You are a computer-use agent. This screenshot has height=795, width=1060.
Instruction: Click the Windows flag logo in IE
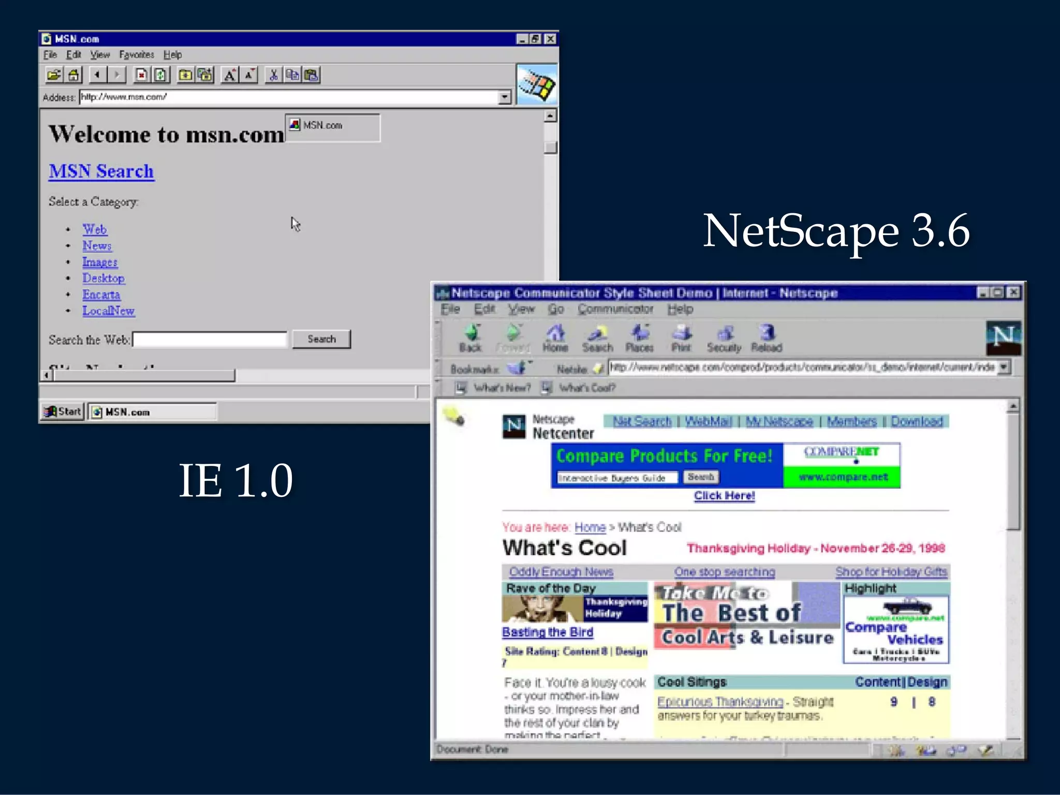[537, 84]
